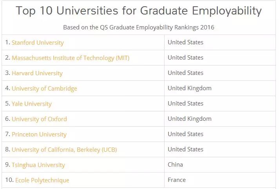Click the France country cell
This screenshot has width=279, height=189.
coord(177,180)
